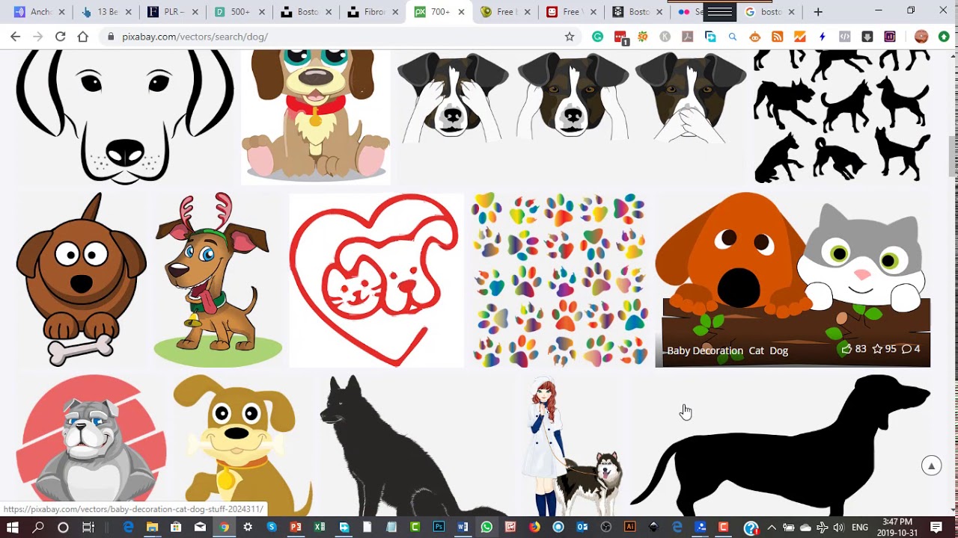Open the rainbow paw prints pattern

click(x=559, y=280)
